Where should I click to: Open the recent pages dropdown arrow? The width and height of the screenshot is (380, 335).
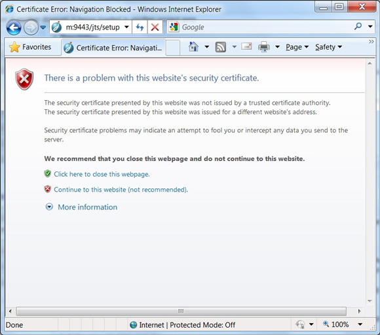[43, 27]
